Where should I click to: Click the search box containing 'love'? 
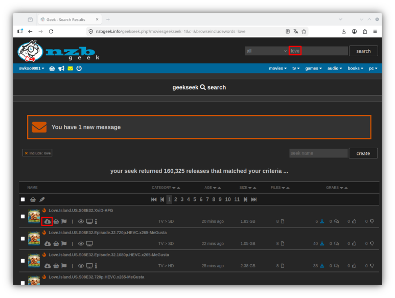[318, 51]
